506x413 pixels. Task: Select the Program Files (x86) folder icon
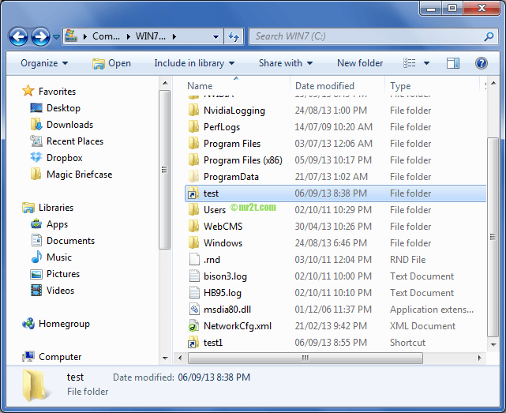pyautogui.click(x=193, y=160)
